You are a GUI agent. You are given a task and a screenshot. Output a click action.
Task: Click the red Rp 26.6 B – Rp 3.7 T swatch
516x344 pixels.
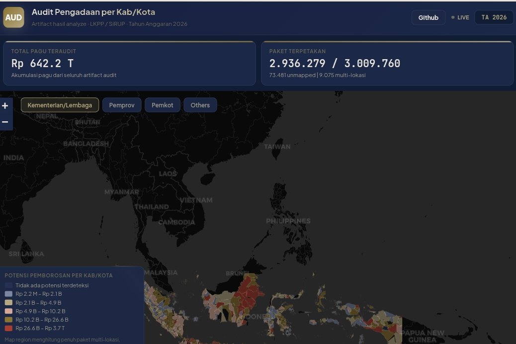[8, 328]
